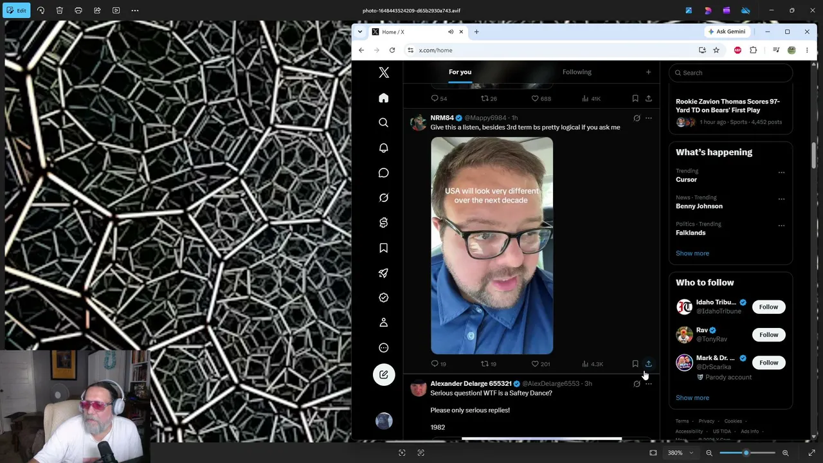This screenshot has width=823, height=463.
Task: Close the Home / X browser tab
Action: (461, 32)
